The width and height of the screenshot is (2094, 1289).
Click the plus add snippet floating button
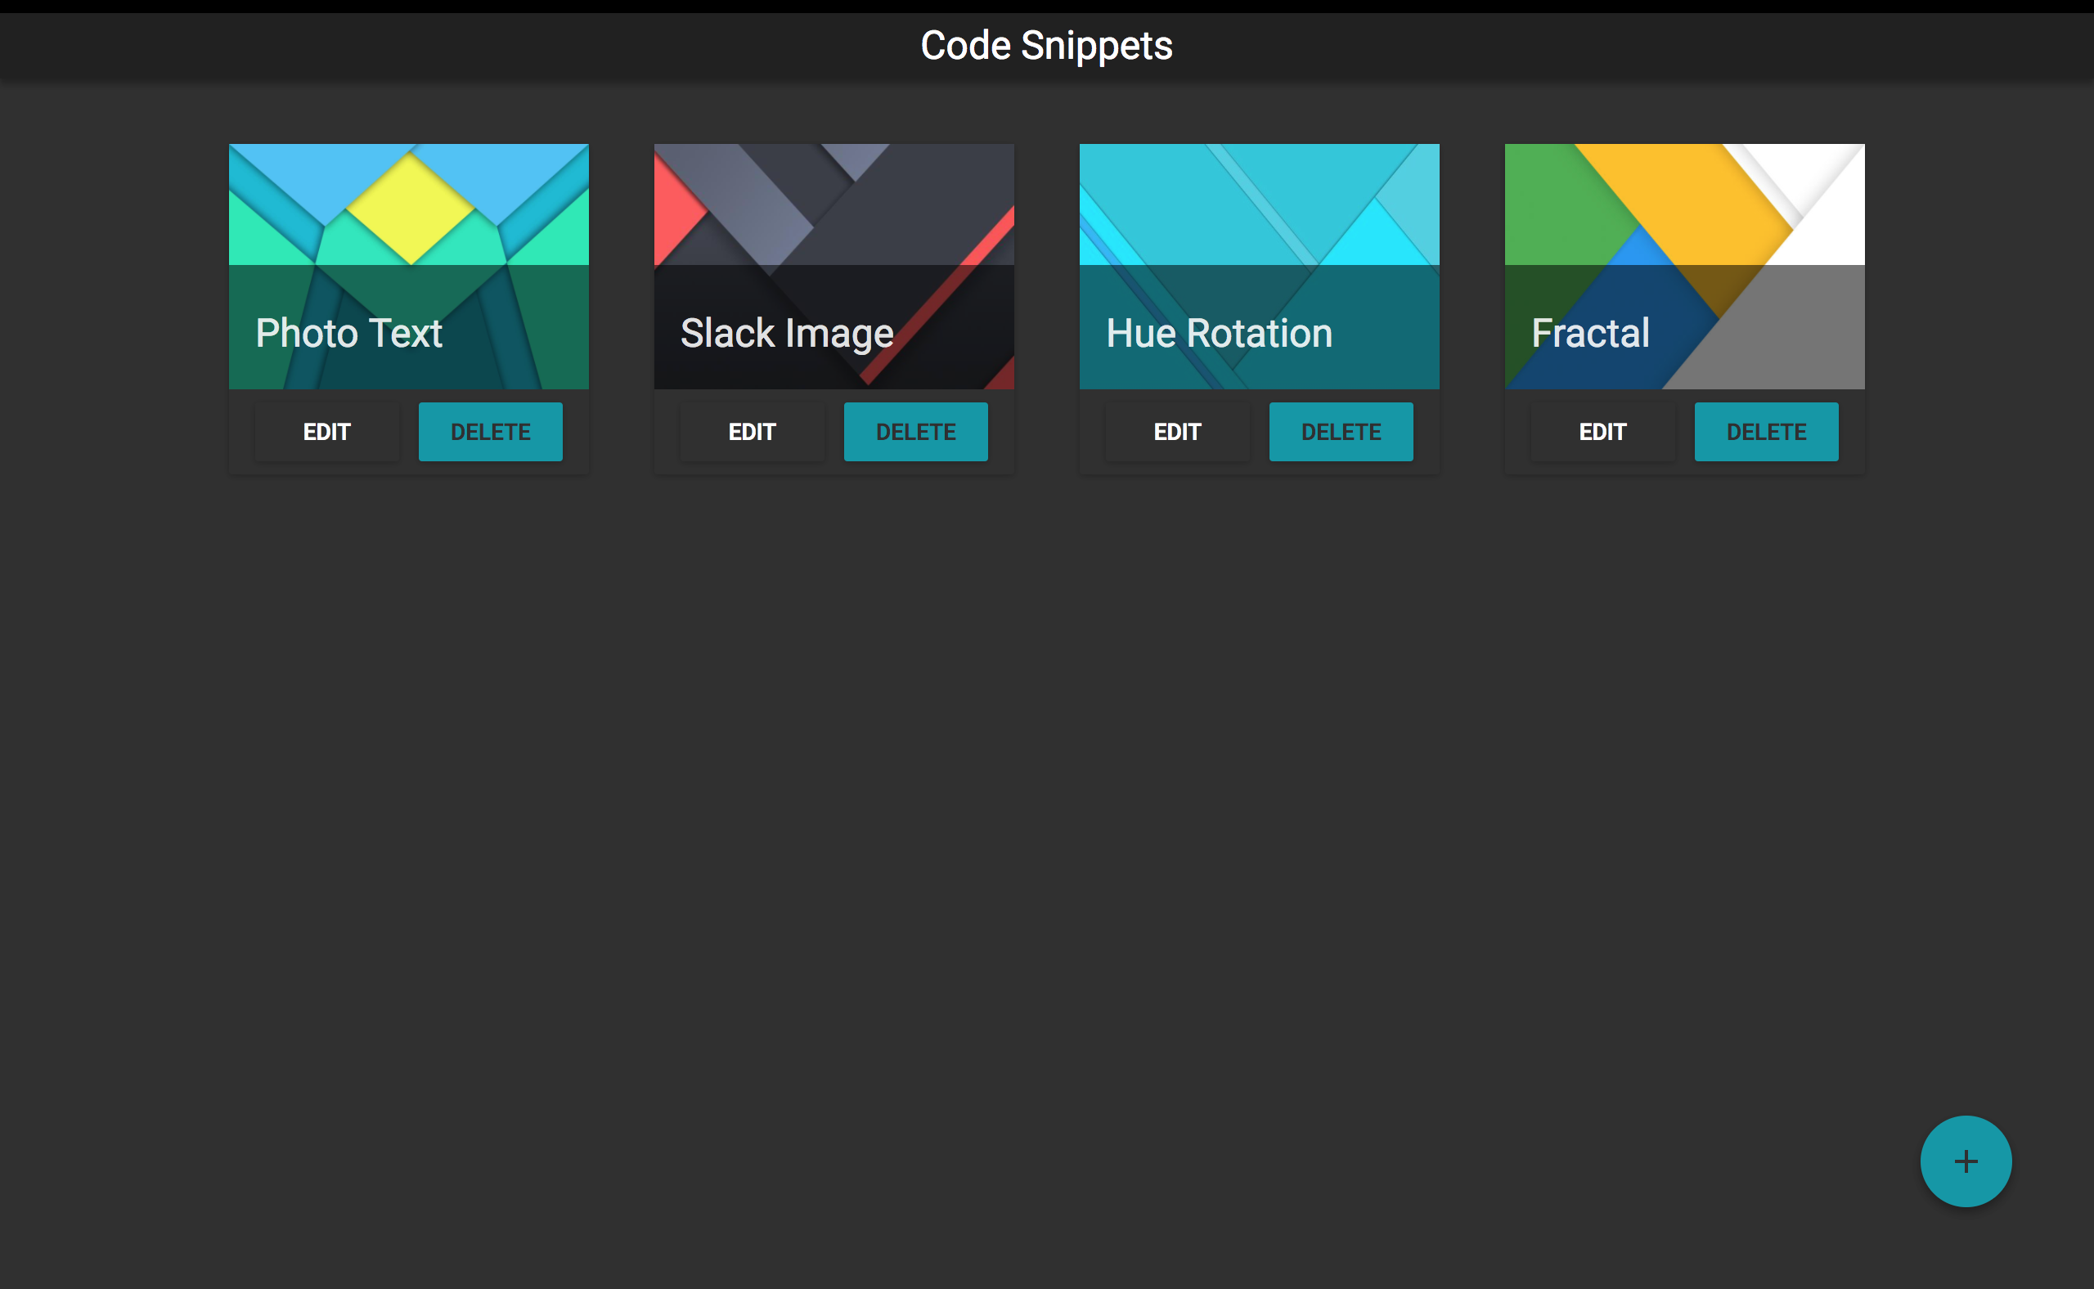1966,1161
